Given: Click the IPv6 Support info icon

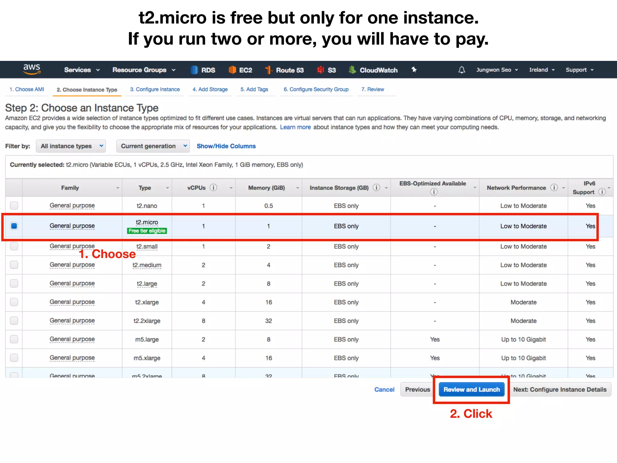Looking at the screenshot, I should (x=602, y=192).
